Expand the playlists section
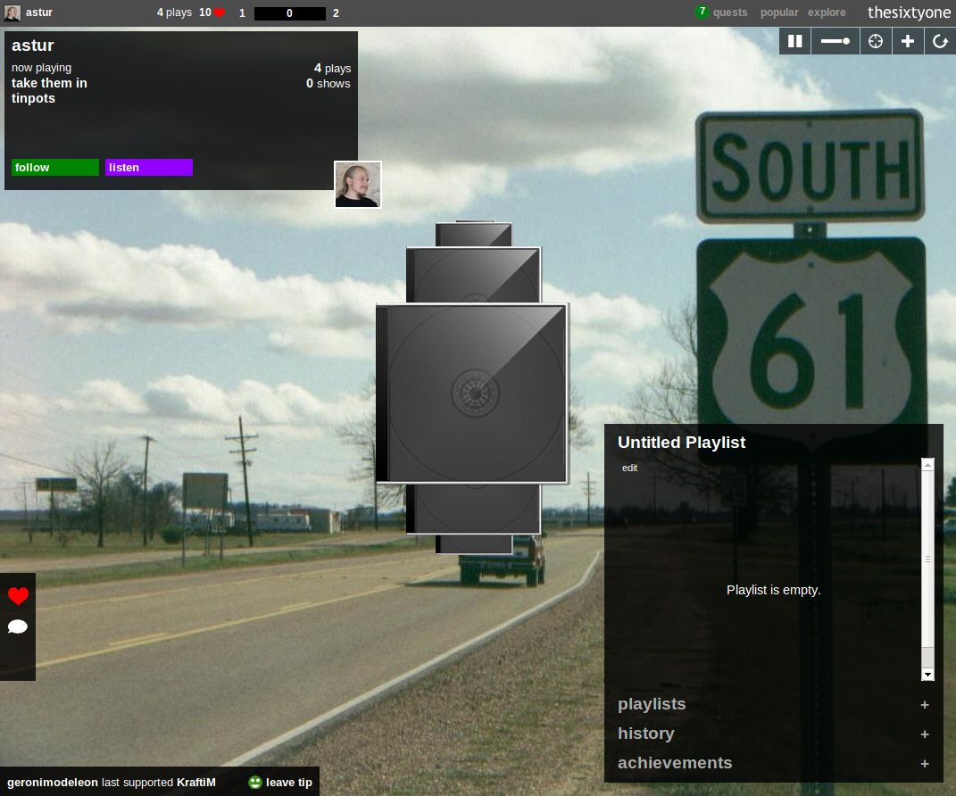This screenshot has height=796, width=956. click(x=925, y=705)
